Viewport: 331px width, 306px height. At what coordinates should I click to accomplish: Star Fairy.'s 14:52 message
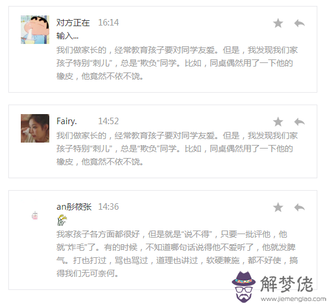pyautogui.click(x=278, y=122)
